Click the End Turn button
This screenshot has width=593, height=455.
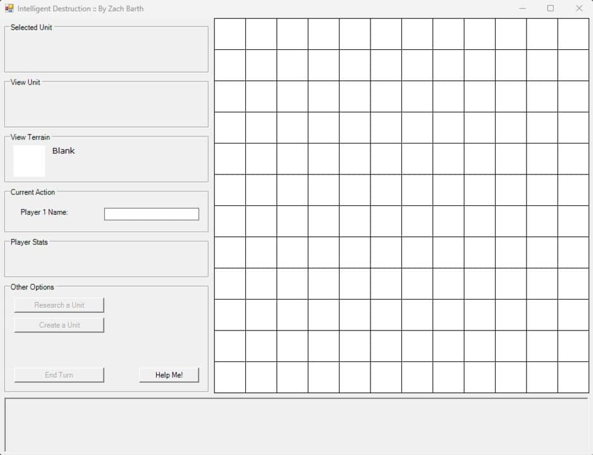(x=59, y=375)
